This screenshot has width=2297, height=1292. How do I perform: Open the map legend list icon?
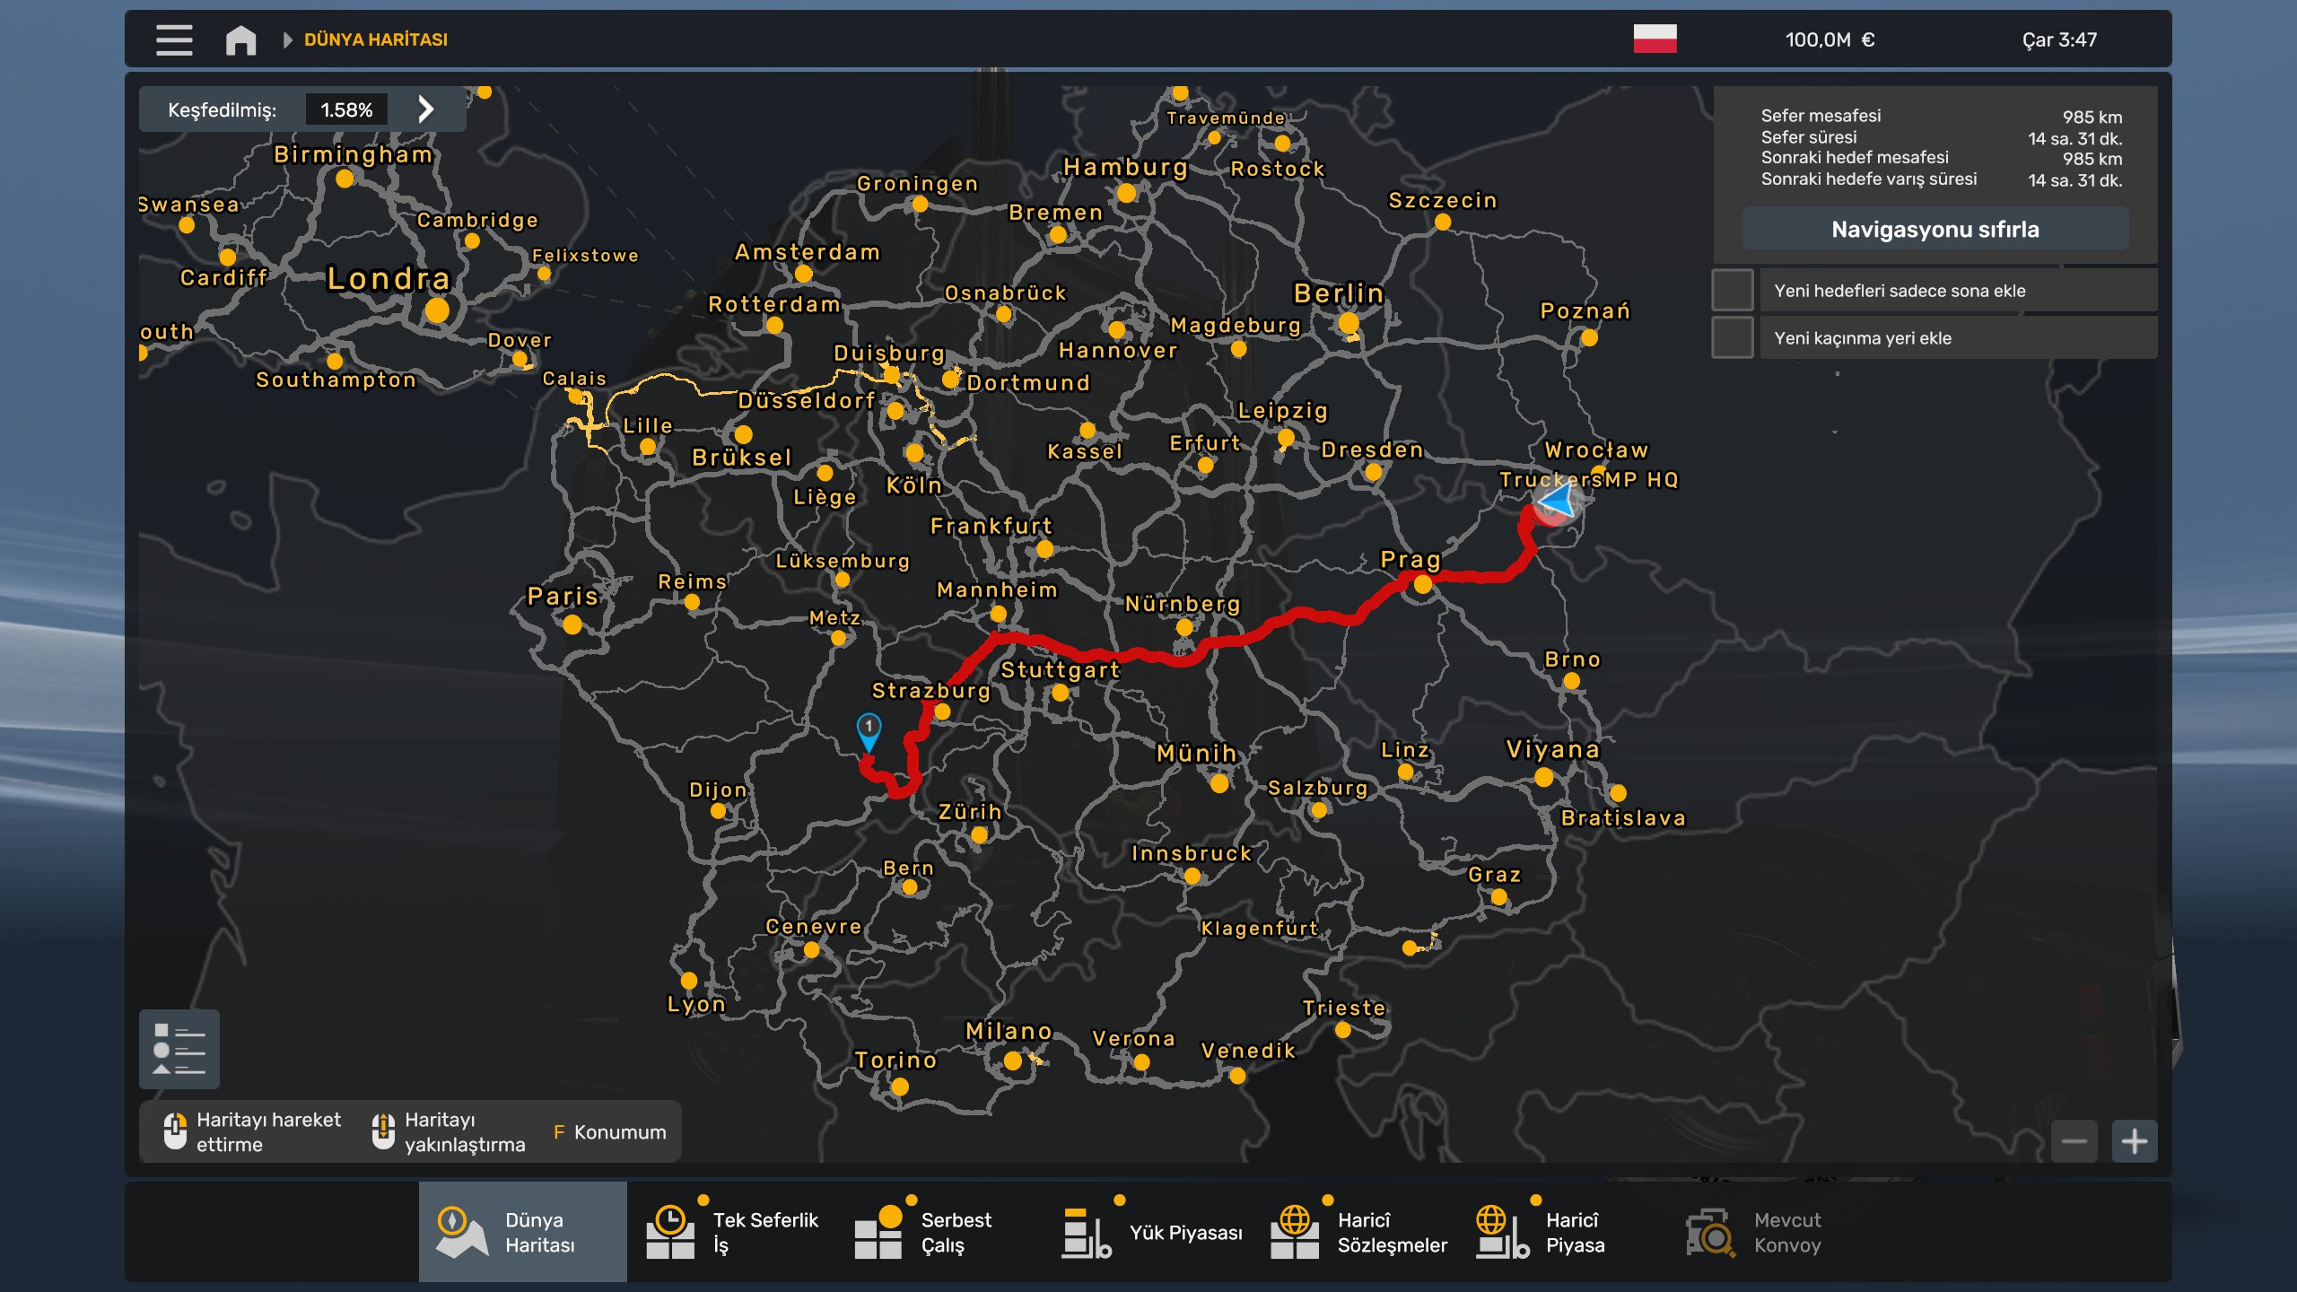pos(179,1049)
